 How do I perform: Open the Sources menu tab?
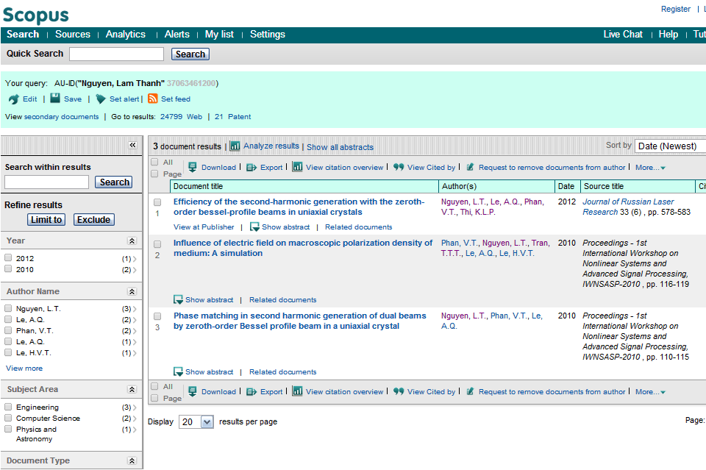73,35
